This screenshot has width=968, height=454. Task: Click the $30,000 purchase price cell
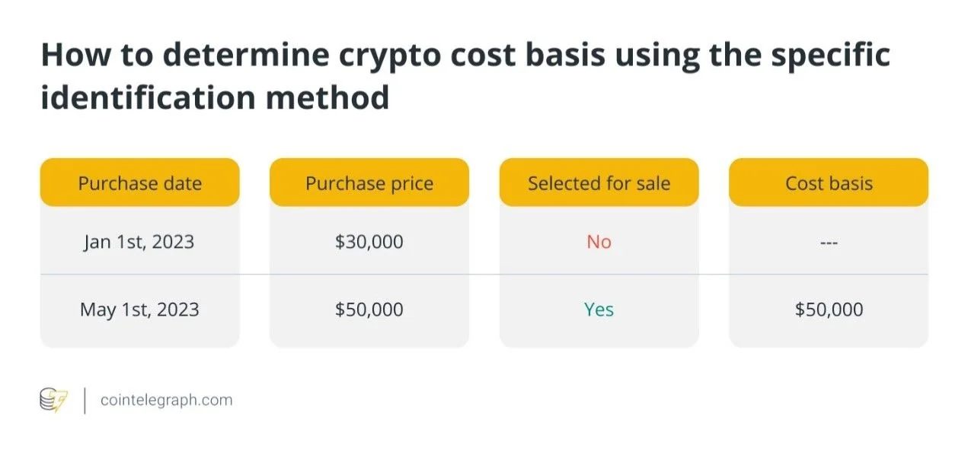369,242
